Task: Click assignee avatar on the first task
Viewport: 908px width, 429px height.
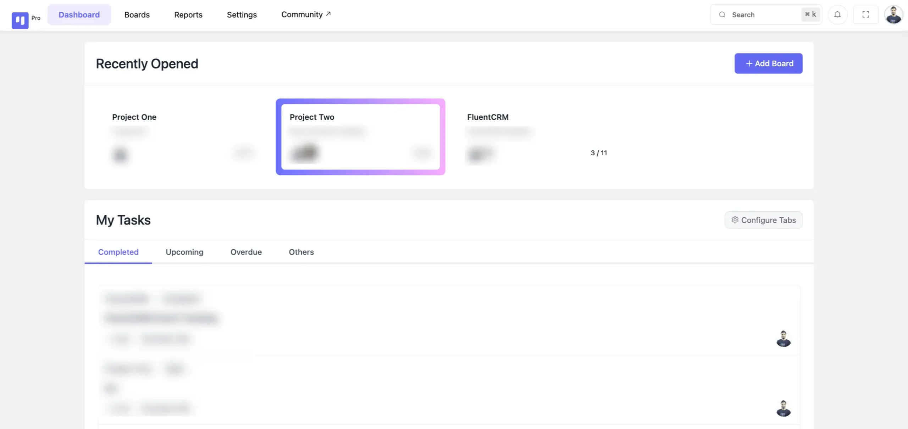Action: [x=784, y=339]
